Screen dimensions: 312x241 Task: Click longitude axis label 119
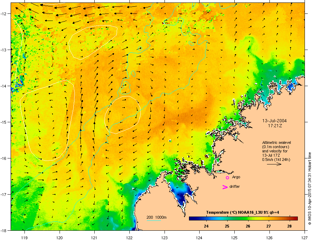pos(24,237)
